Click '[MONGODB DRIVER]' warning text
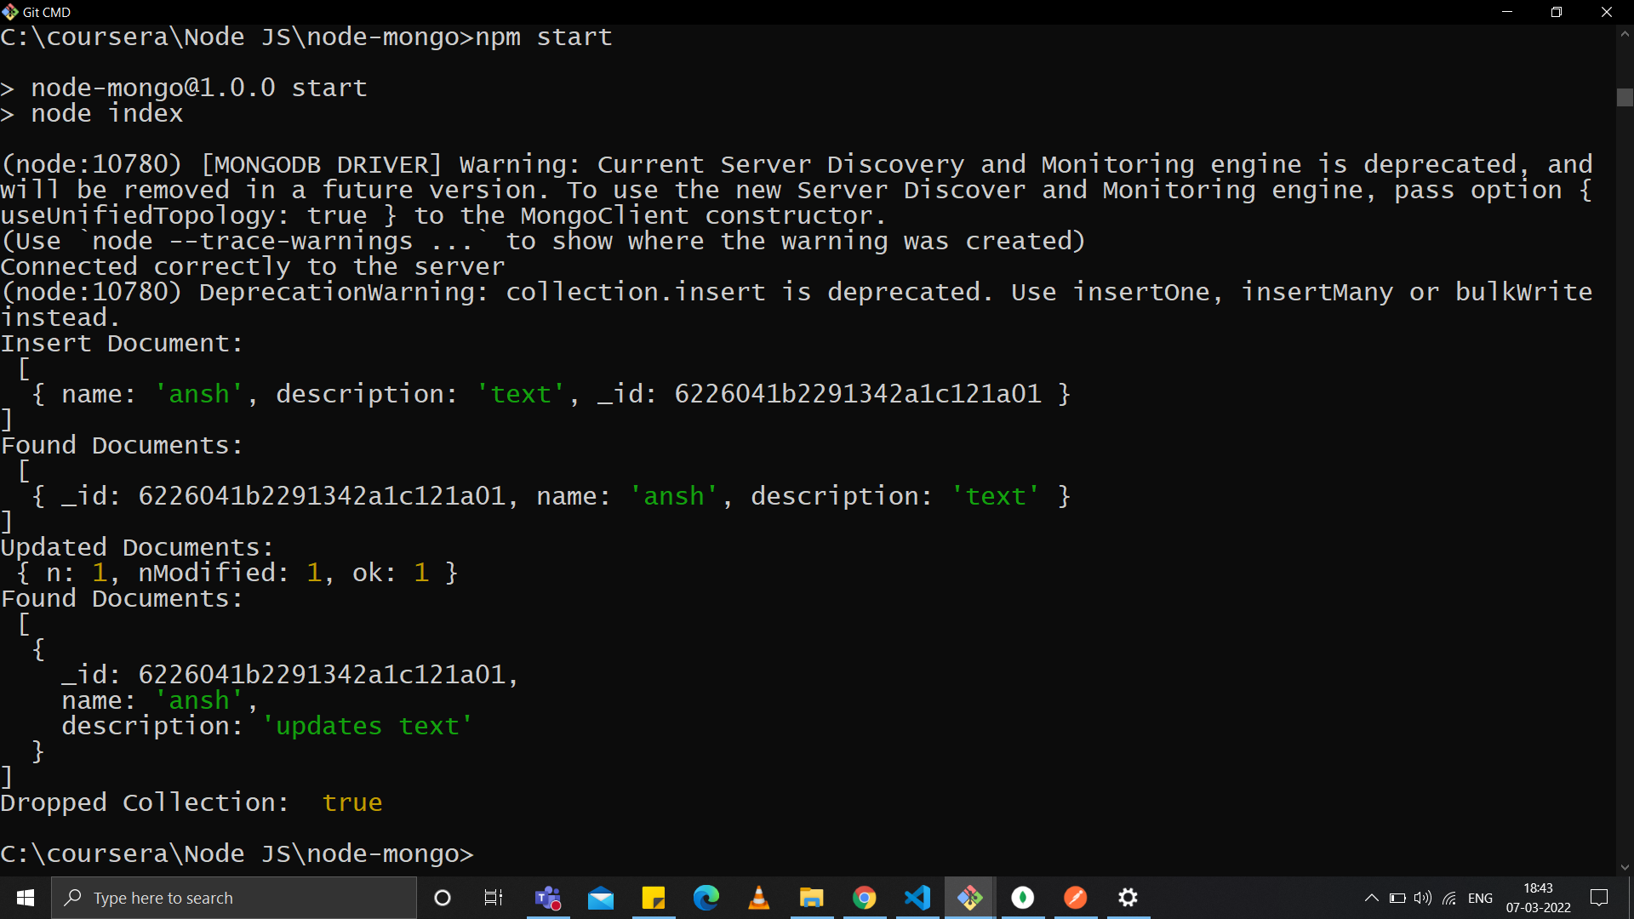Screen dimensions: 1634x919 322,165
